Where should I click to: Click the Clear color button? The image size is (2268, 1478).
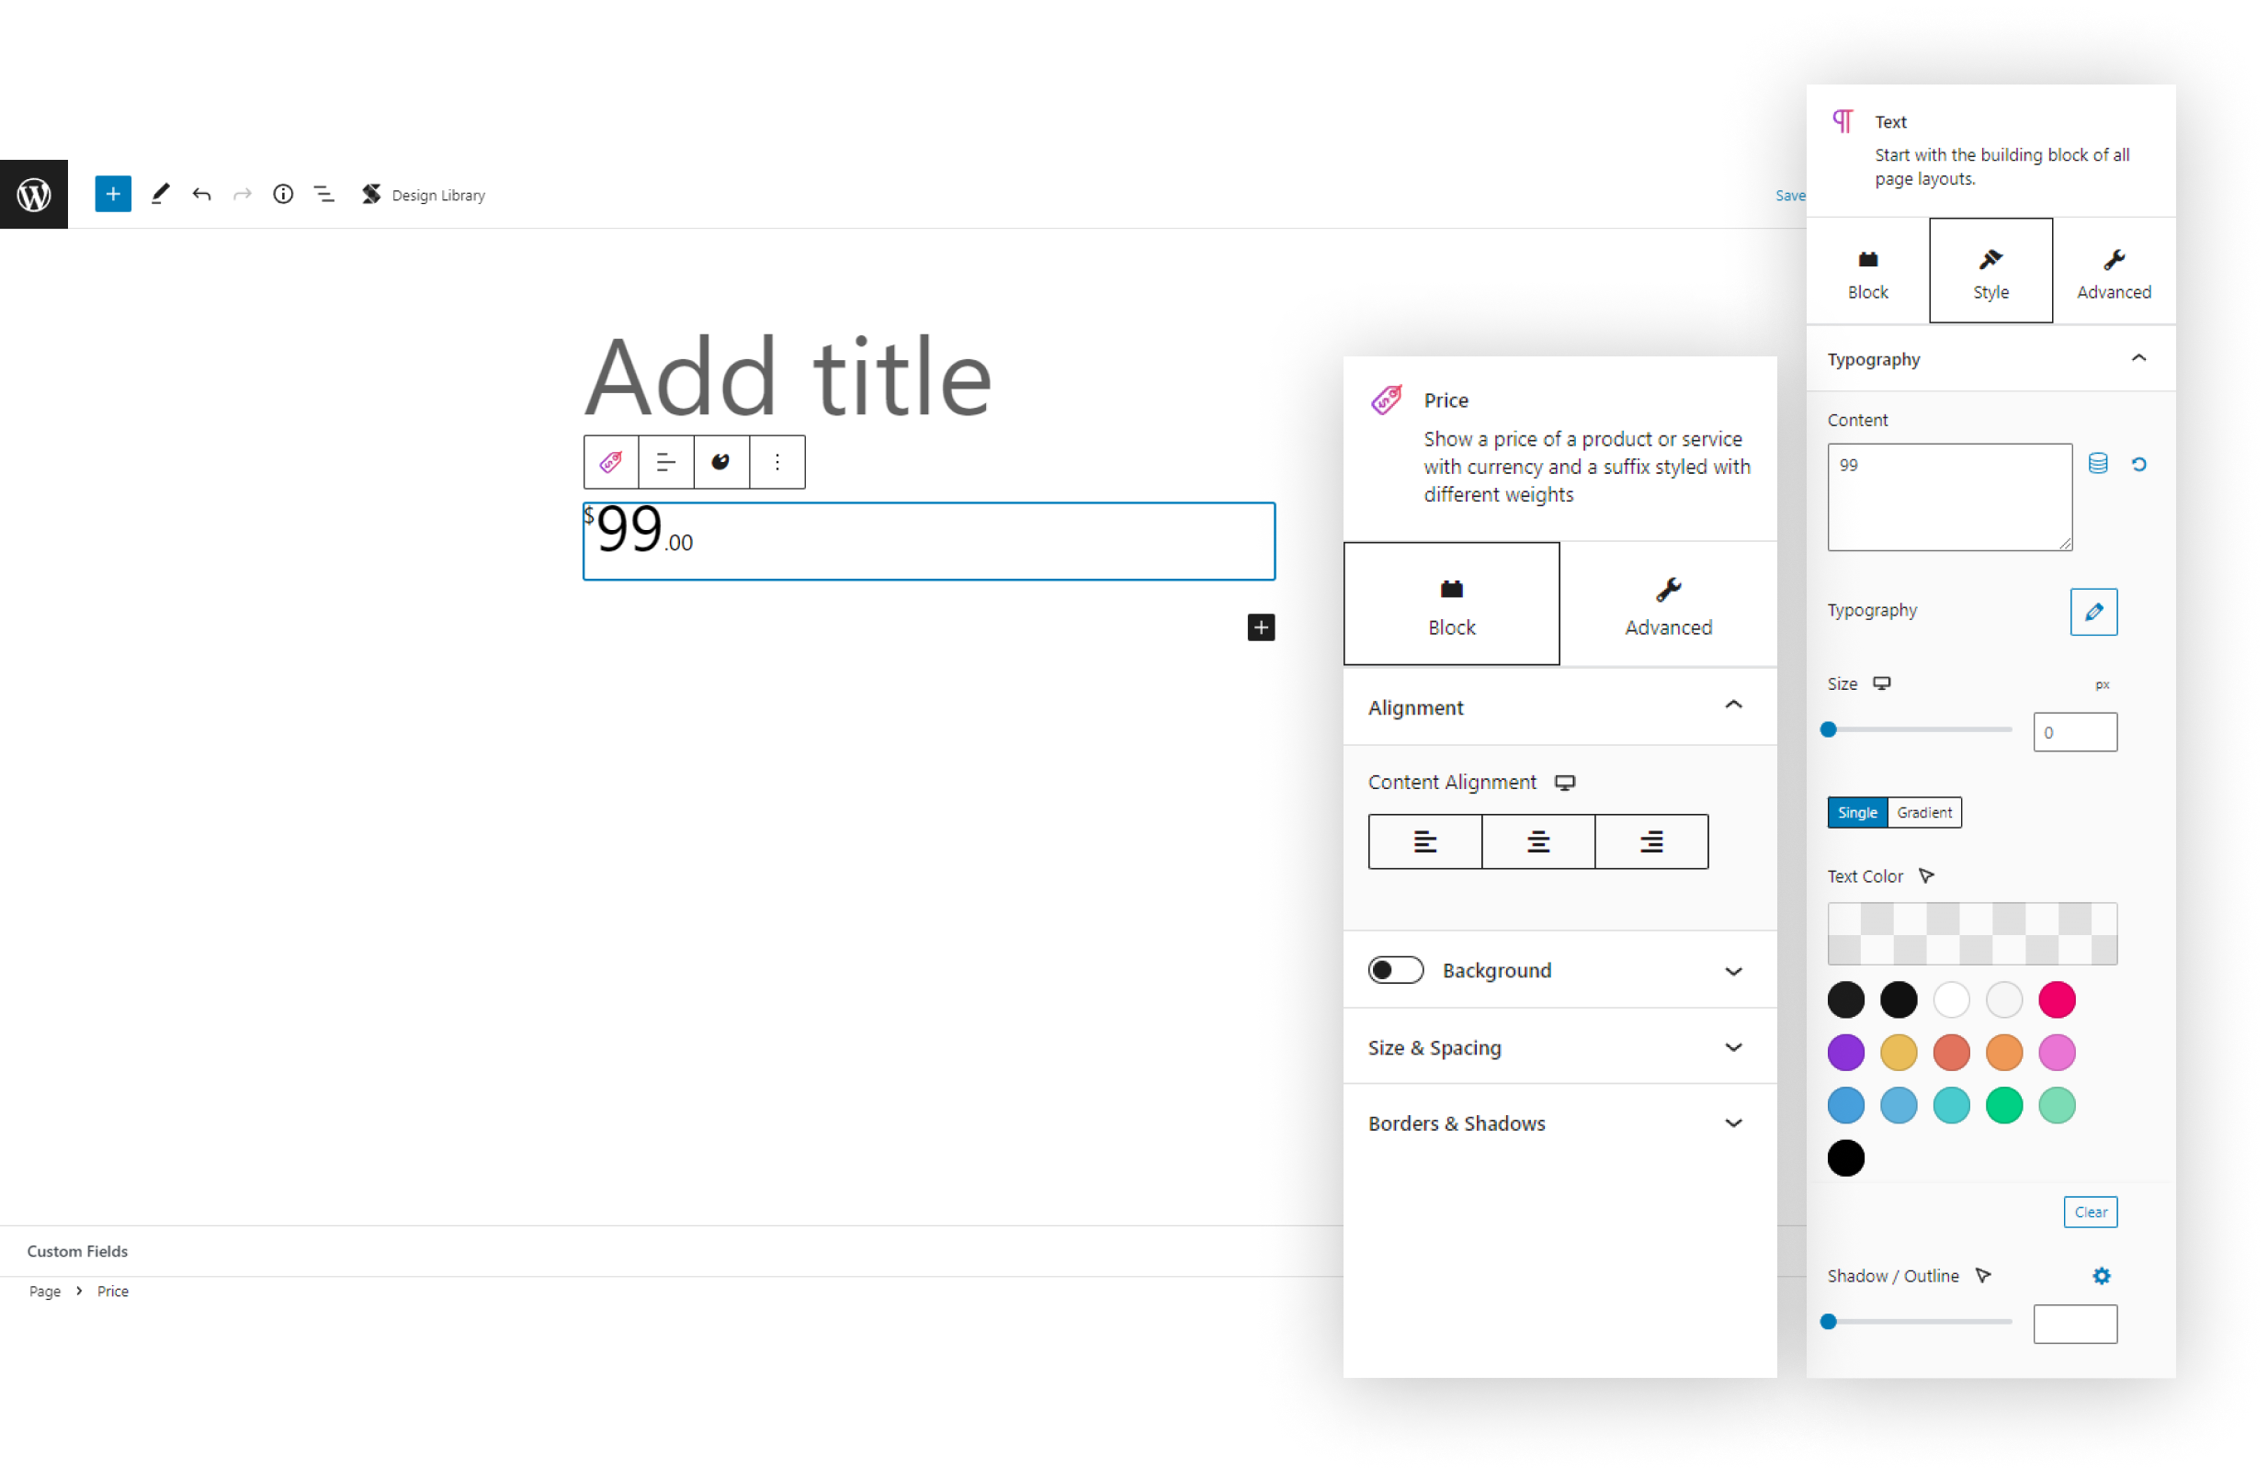2090,1212
